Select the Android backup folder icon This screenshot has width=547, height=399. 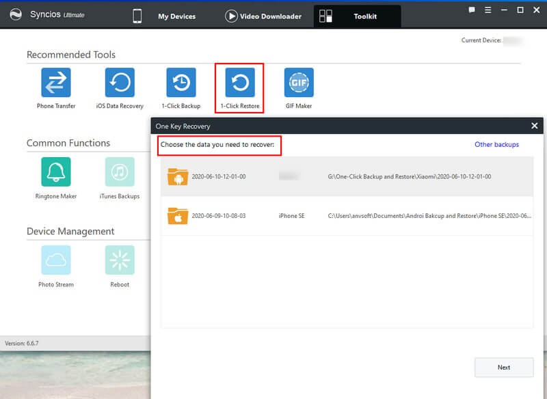click(x=178, y=177)
